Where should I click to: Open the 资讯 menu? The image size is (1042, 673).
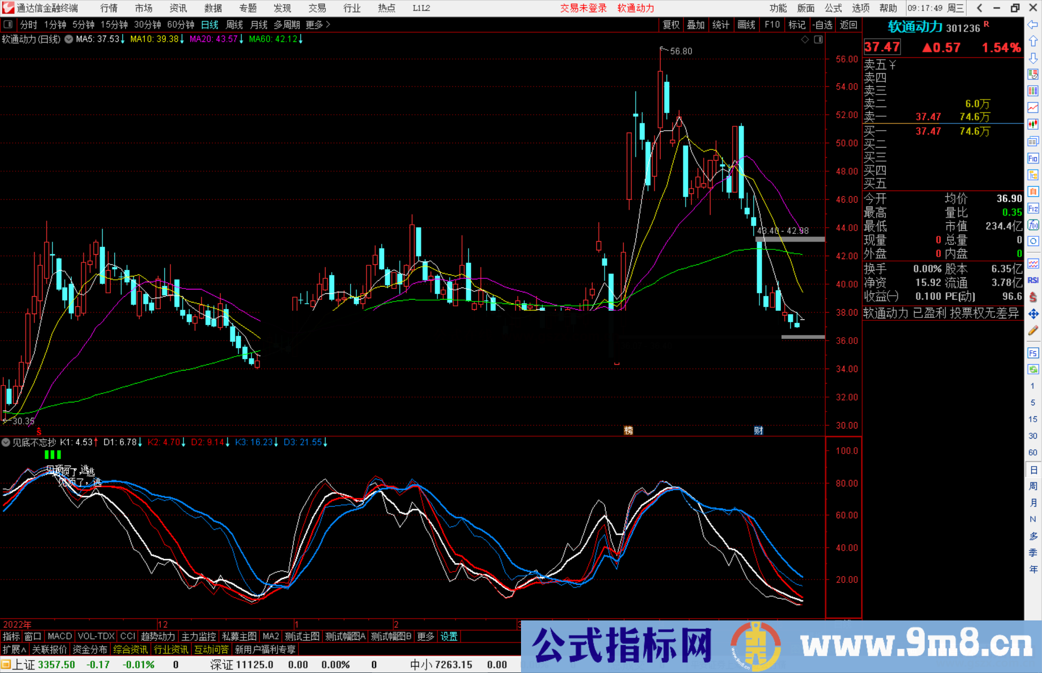(x=178, y=8)
